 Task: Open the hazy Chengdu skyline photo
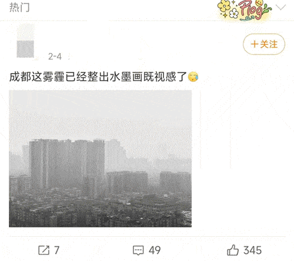(x=100, y=158)
